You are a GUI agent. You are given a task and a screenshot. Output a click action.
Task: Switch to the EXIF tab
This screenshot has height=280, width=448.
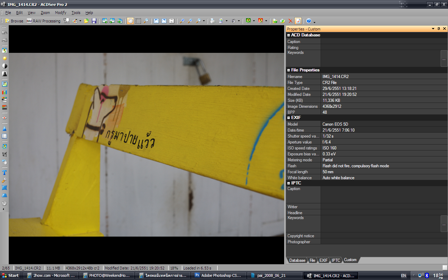coord(323,260)
